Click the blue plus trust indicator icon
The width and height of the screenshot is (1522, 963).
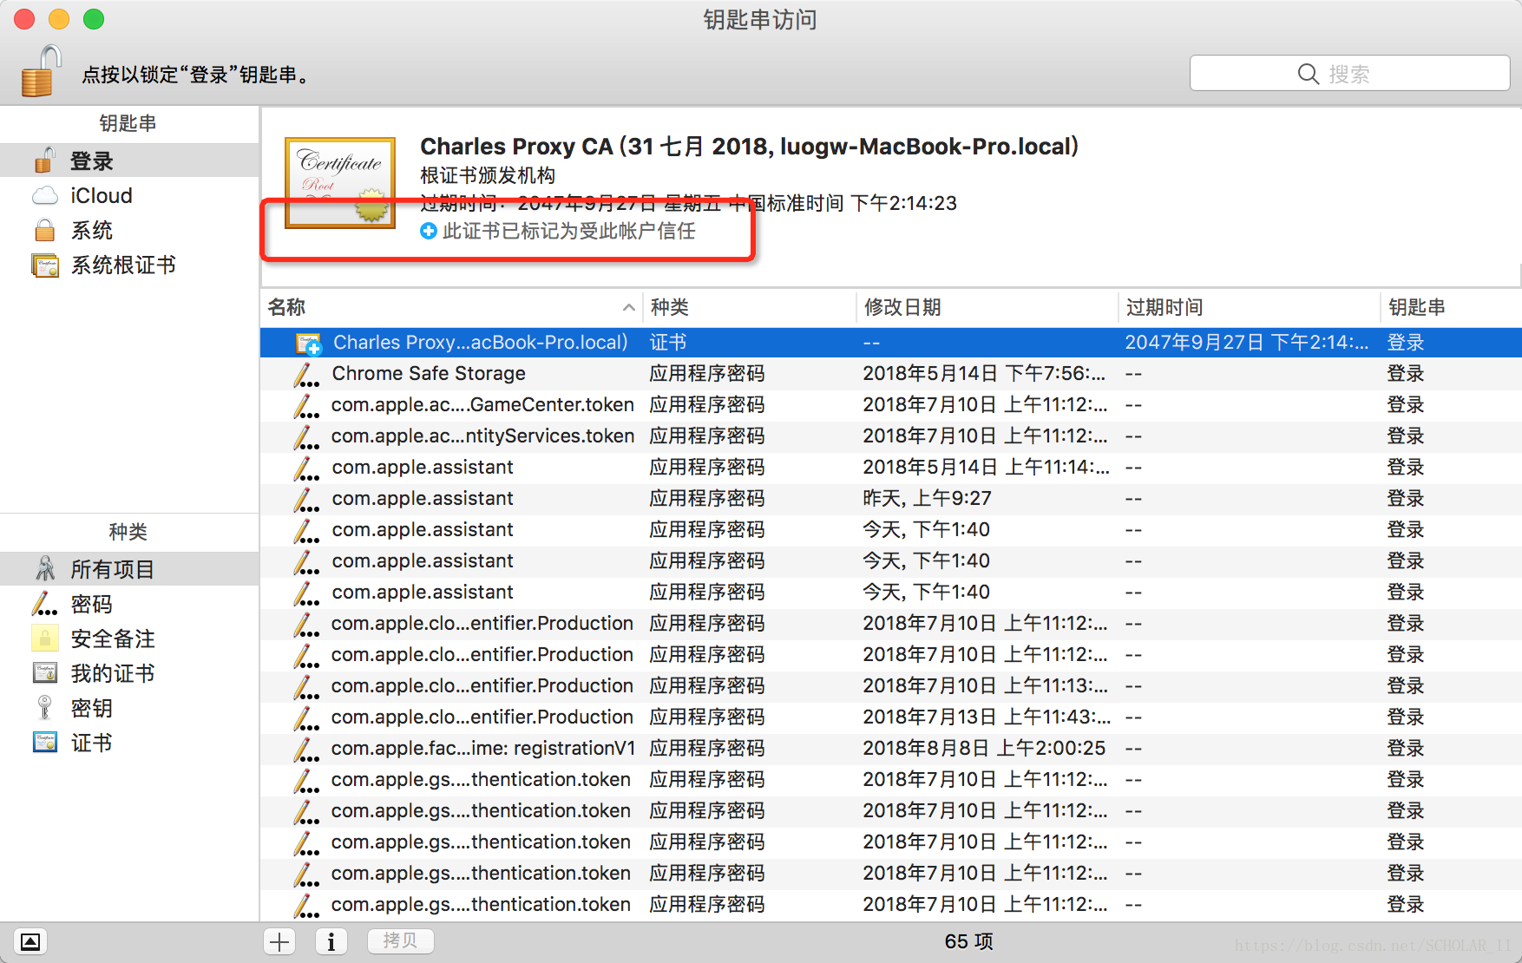(x=429, y=231)
